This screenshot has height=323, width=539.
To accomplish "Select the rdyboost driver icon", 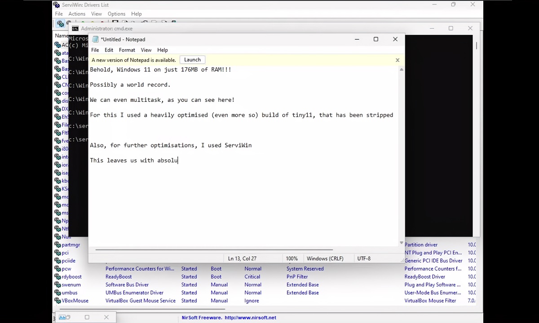I will [x=57, y=277].
